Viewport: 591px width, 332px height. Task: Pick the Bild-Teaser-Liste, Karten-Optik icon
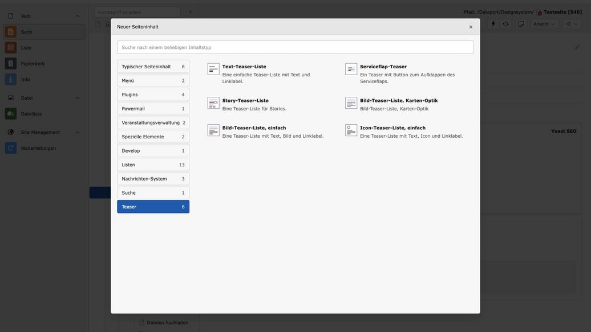coord(351,103)
